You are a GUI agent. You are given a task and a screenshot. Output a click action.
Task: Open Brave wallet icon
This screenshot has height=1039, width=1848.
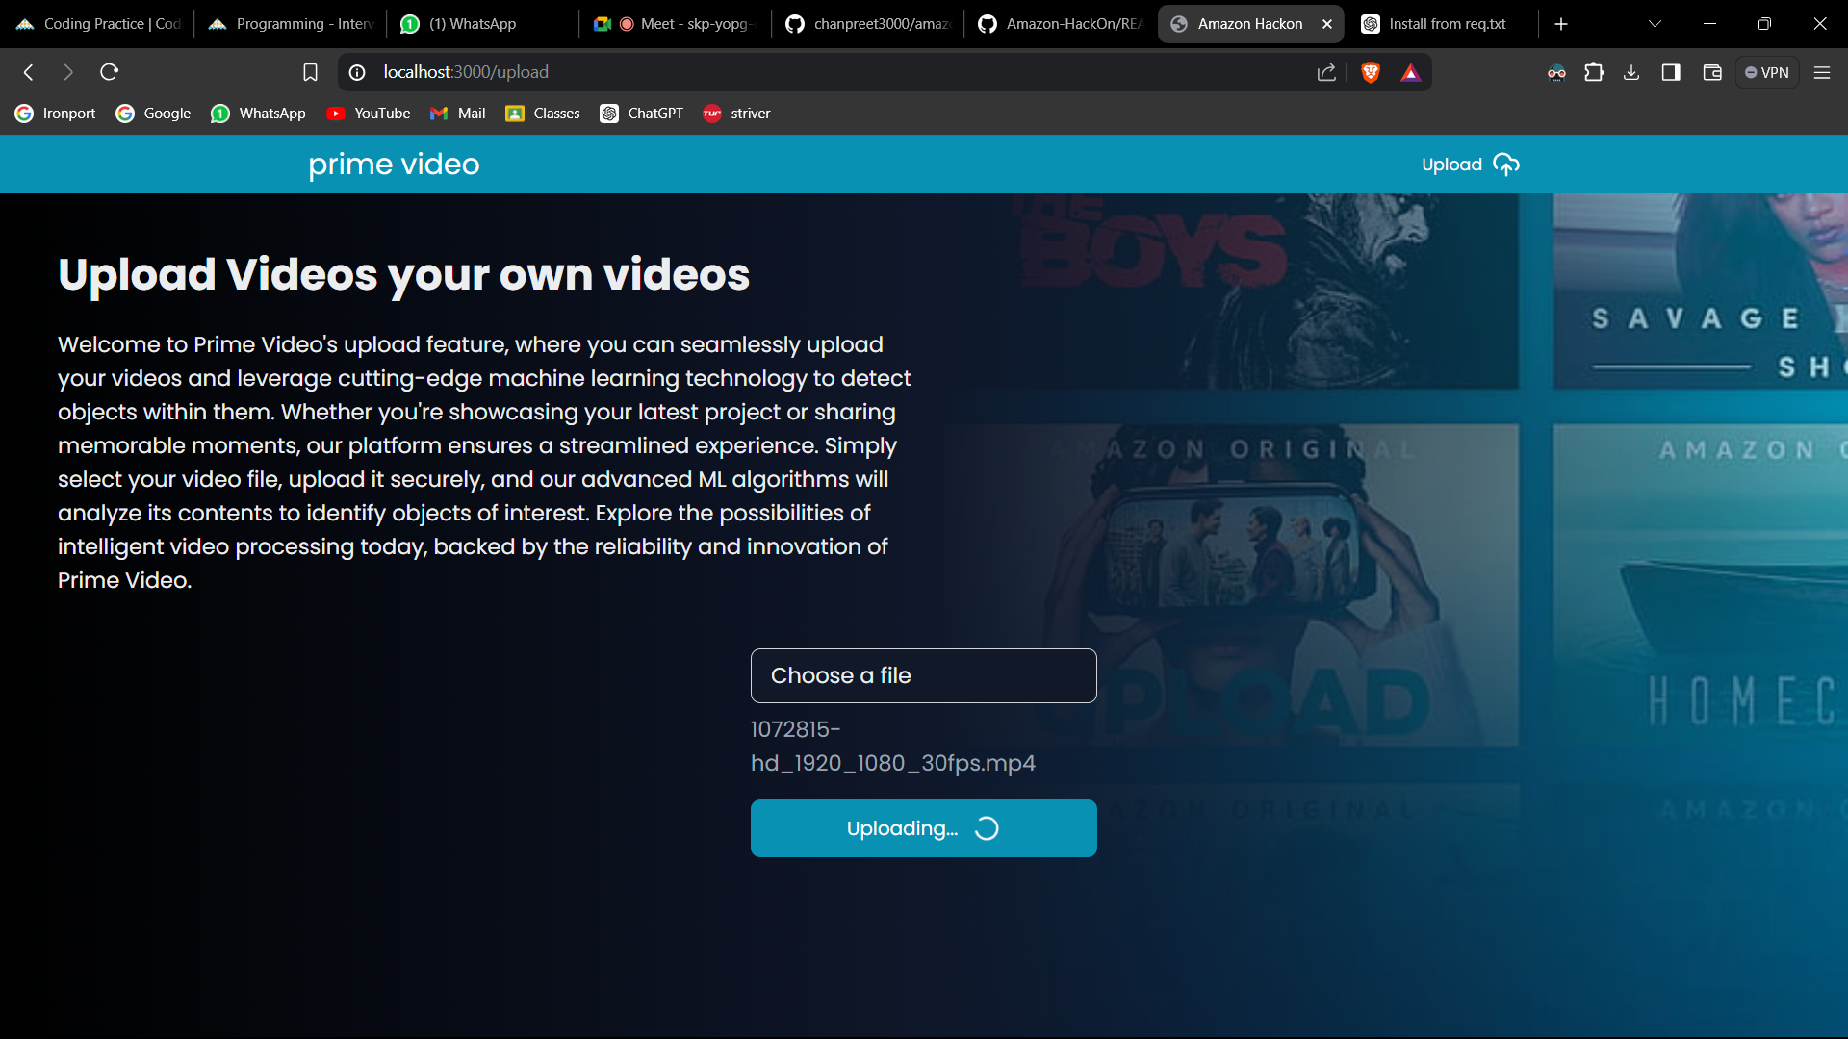pyautogui.click(x=1711, y=72)
